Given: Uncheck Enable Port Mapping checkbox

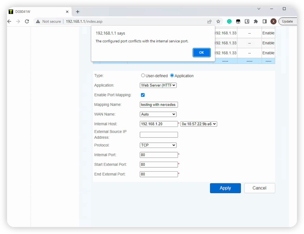Looking at the screenshot, I should tap(143, 95).
